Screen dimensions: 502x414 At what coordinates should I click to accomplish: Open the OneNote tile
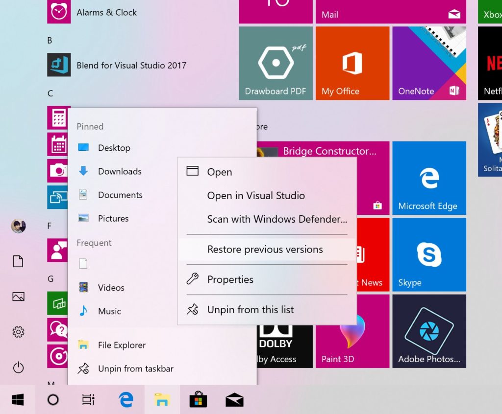tap(428, 63)
